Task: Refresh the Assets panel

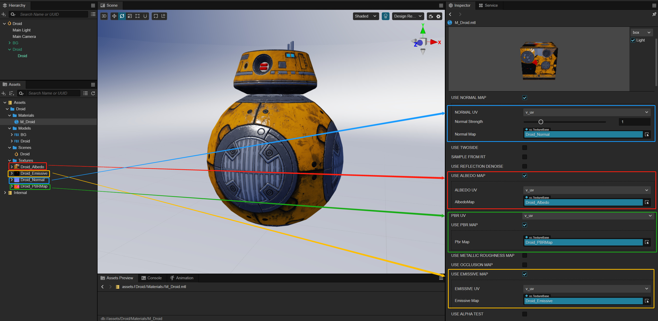Action: click(x=93, y=93)
